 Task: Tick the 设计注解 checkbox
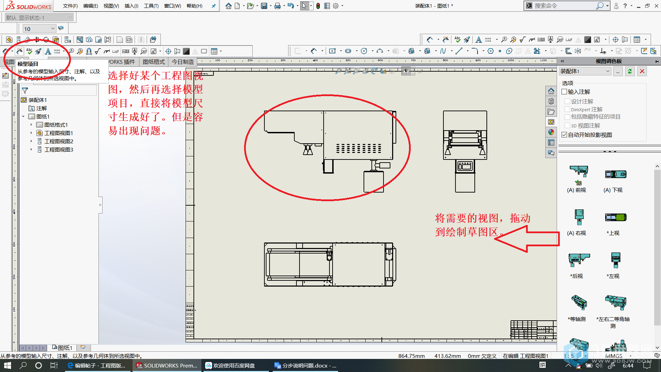pyautogui.click(x=567, y=101)
